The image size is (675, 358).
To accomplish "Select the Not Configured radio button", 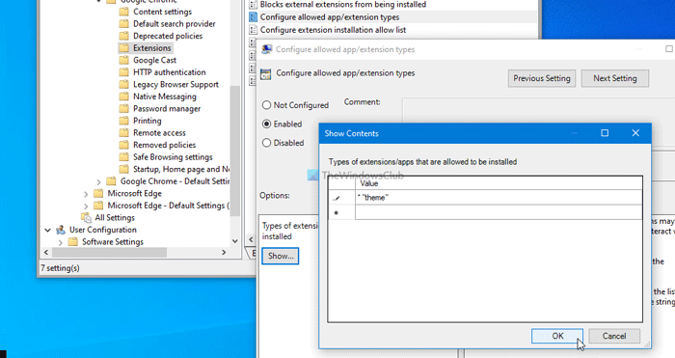I will 266,105.
